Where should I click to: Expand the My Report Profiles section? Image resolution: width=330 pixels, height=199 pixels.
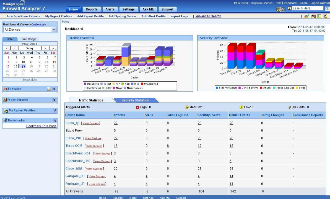54,110
